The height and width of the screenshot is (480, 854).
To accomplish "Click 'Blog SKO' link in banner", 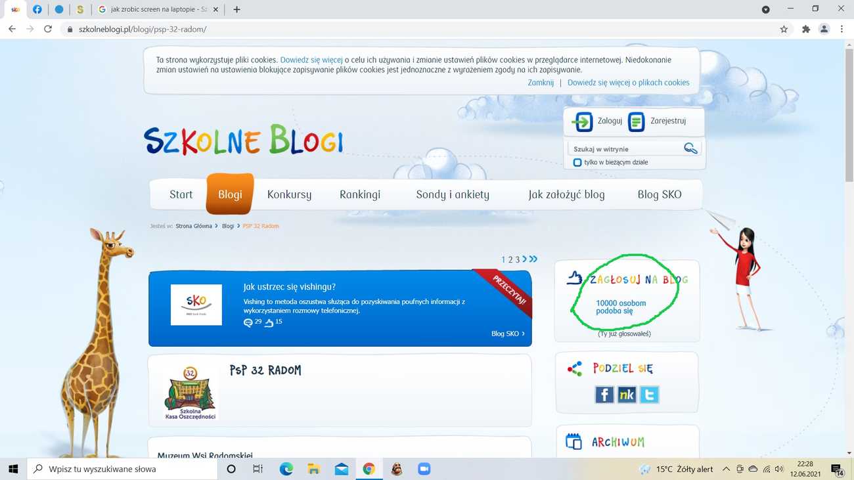I will 508,334.
